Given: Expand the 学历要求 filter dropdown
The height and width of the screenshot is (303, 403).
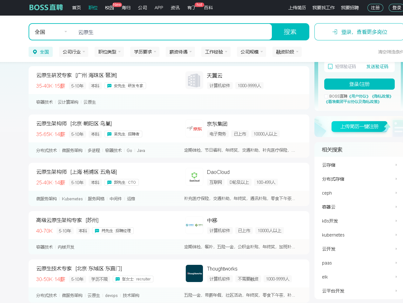Looking at the screenshot, I should [145, 52].
